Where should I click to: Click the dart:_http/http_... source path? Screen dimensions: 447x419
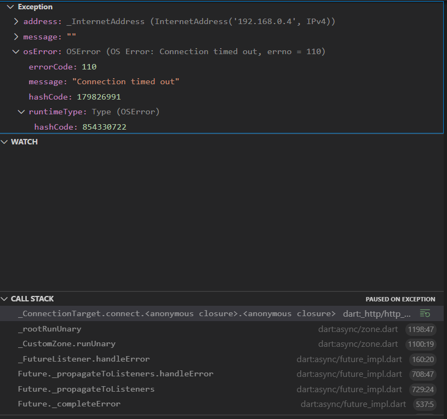pyautogui.click(x=377, y=313)
